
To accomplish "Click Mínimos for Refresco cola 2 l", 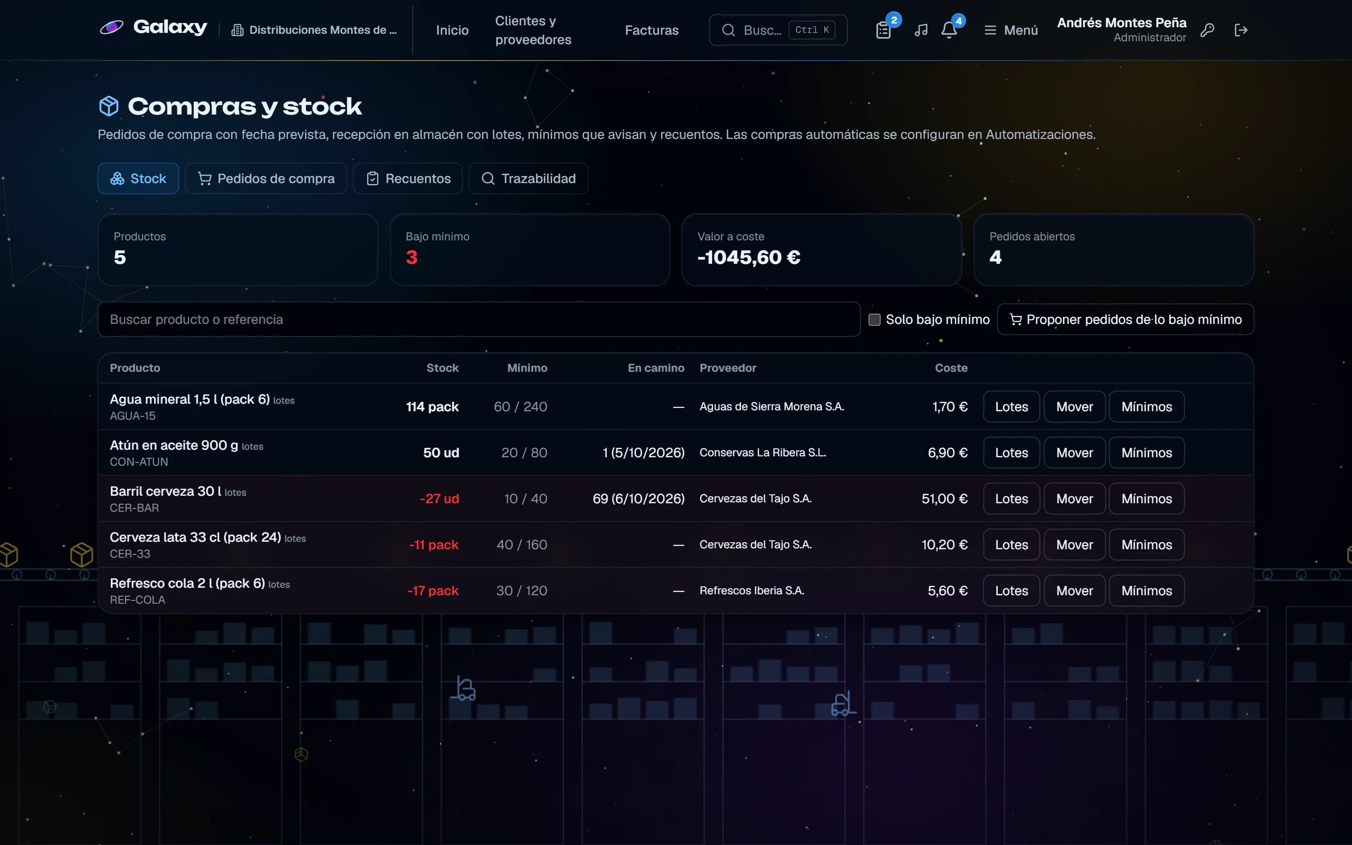I will coord(1146,591).
